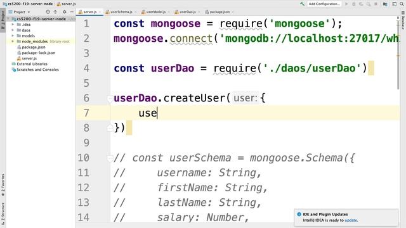Click the Build project hammer icon
This screenshot has height=228, width=406.
(302, 4)
